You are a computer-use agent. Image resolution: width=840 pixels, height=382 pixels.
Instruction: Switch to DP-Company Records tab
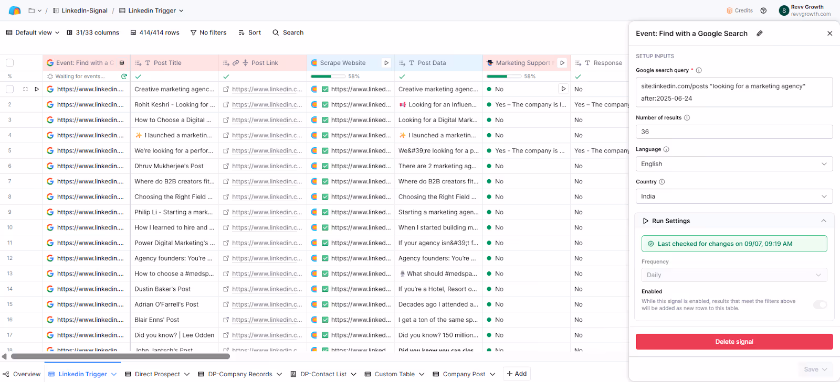point(240,374)
